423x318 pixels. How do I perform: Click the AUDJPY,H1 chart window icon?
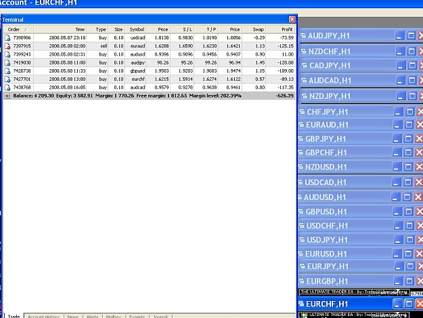(x=303, y=36)
